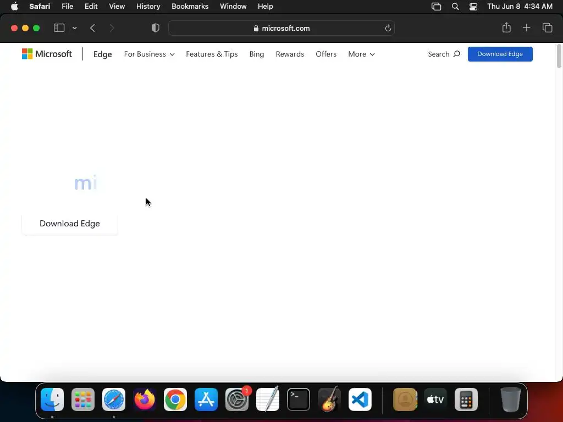Screen dimensions: 563x422
Task: Open the Apple menu
Action: pyautogui.click(x=14, y=7)
